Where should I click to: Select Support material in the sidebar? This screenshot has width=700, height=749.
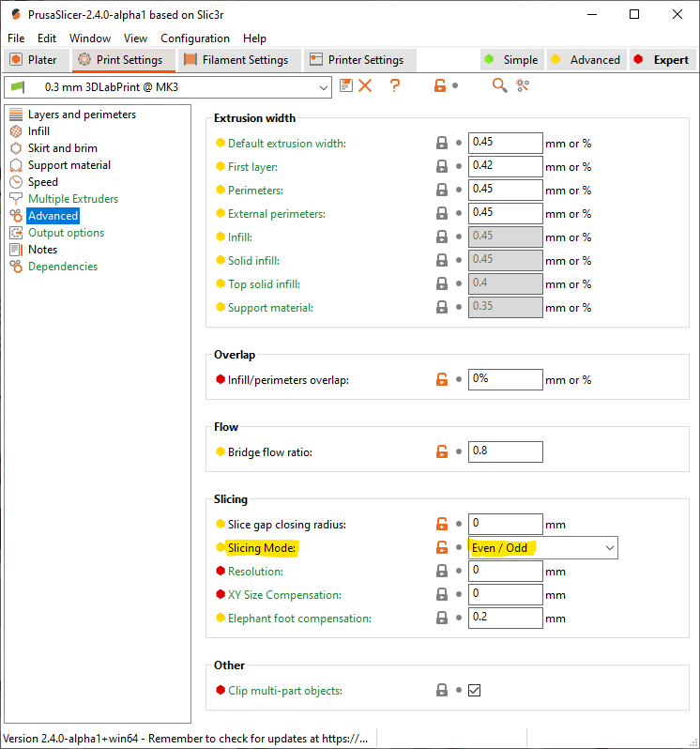click(x=68, y=165)
